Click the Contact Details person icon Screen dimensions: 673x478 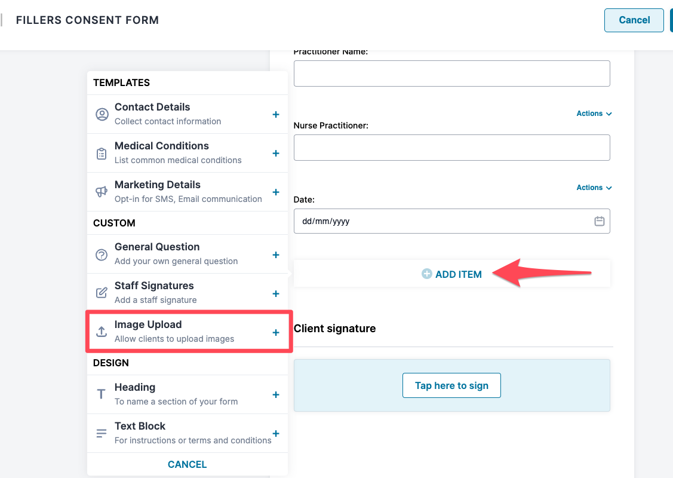pos(102,114)
